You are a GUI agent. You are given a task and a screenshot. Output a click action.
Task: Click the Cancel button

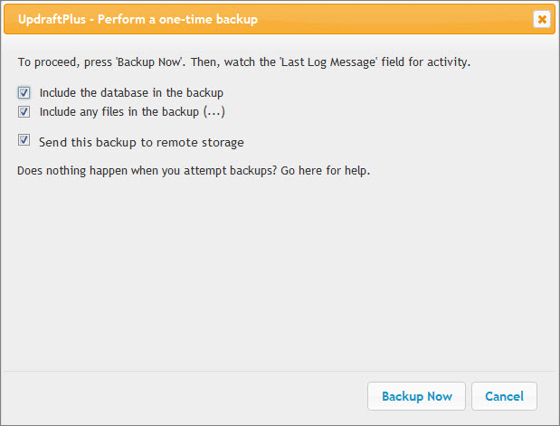(504, 396)
